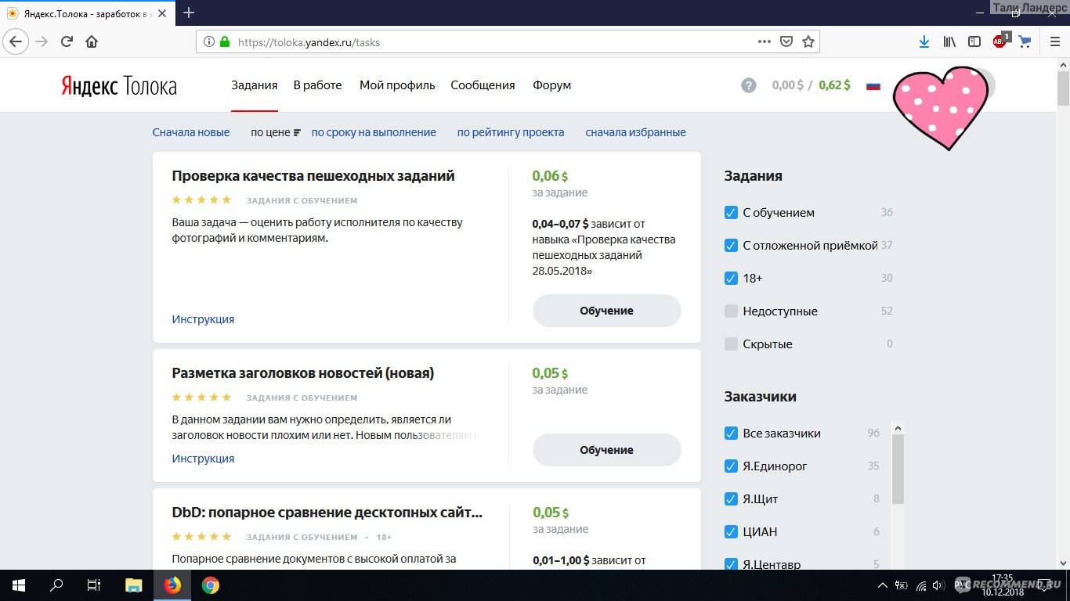Open the Firefox library icon
Viewport: 1070px width, 601px height.
coord(949,41)
